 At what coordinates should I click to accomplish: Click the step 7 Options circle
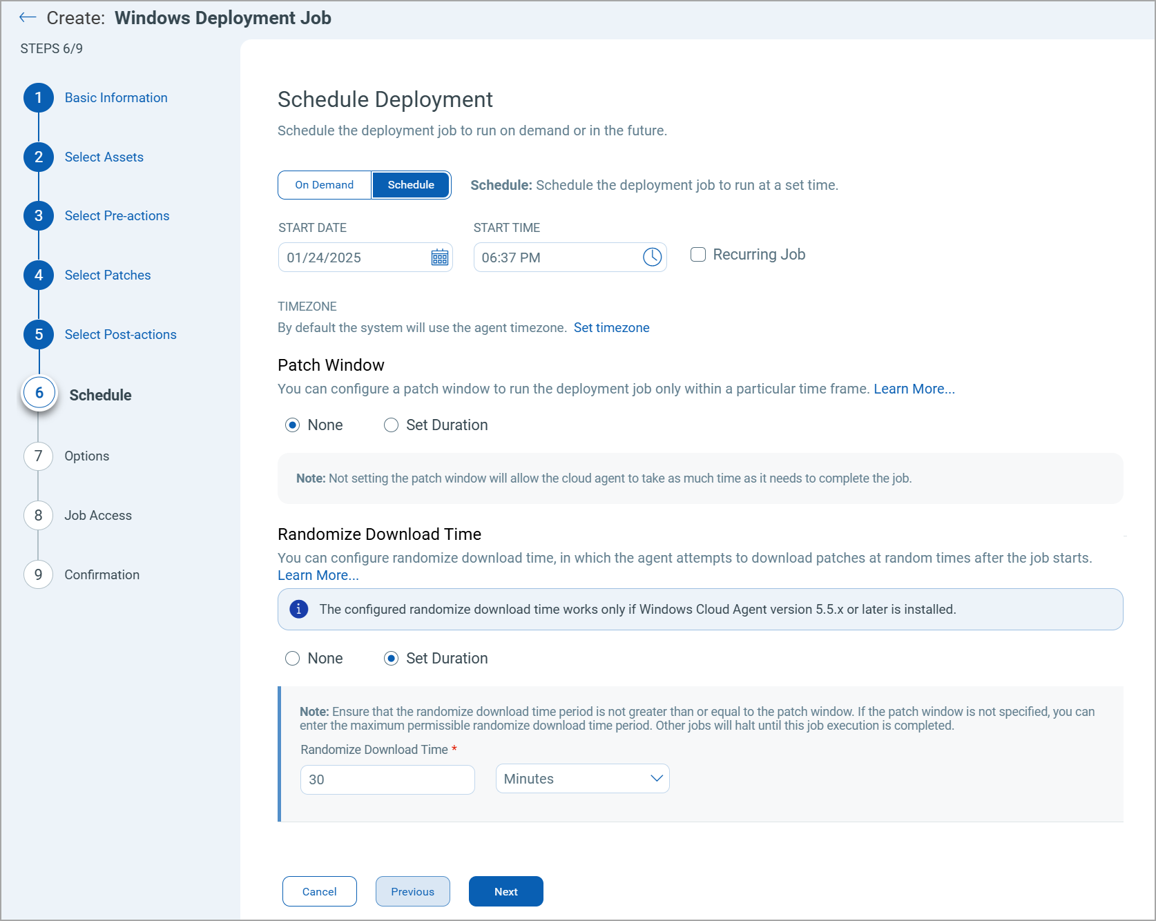point(38,456)
